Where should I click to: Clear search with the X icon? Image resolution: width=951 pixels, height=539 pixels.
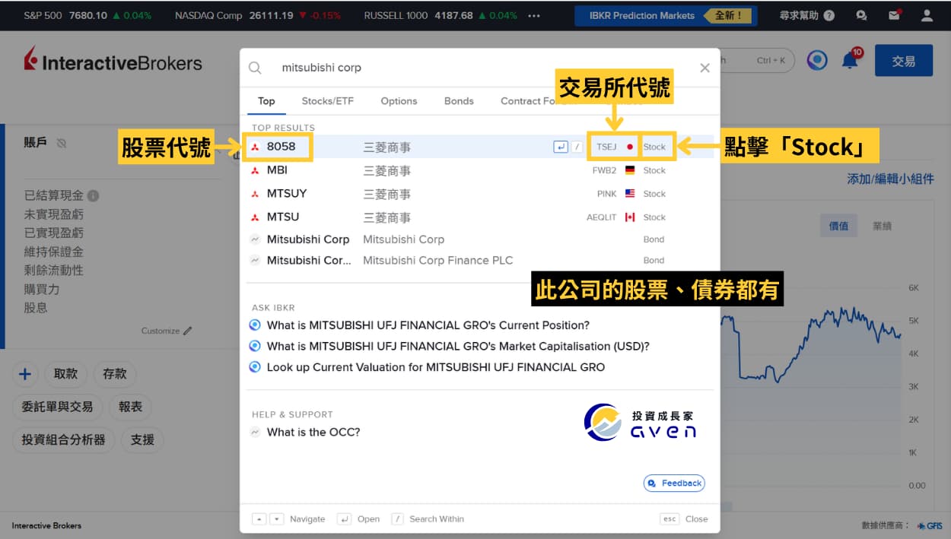705,68
